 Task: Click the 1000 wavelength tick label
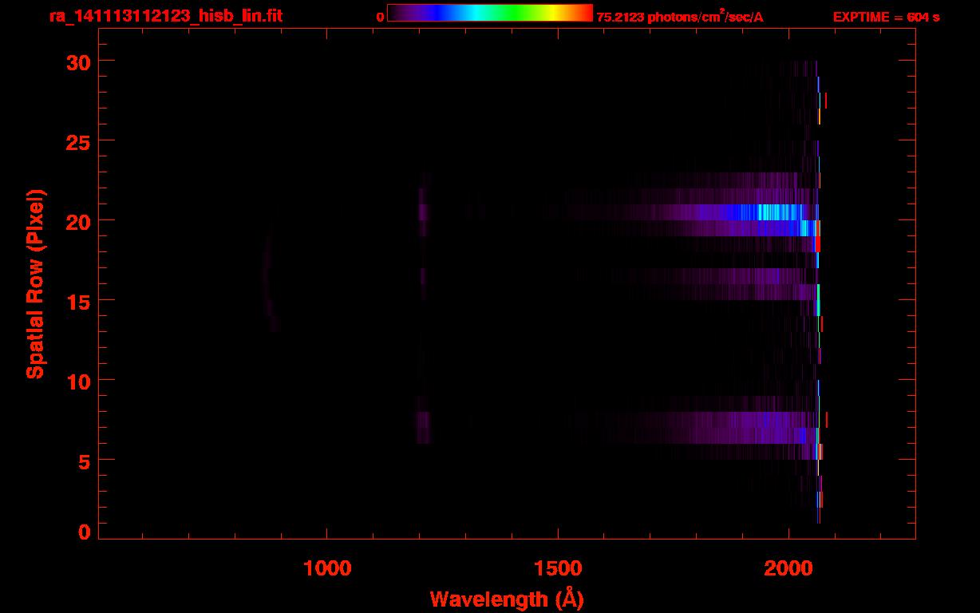click(327, 568)
